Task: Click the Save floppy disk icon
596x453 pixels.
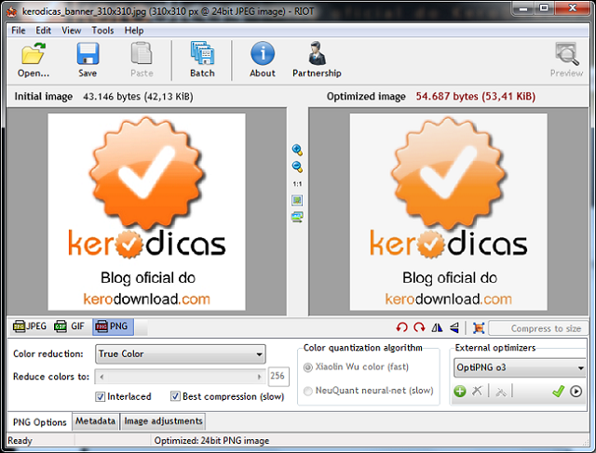Action: (x=88, y=54)
